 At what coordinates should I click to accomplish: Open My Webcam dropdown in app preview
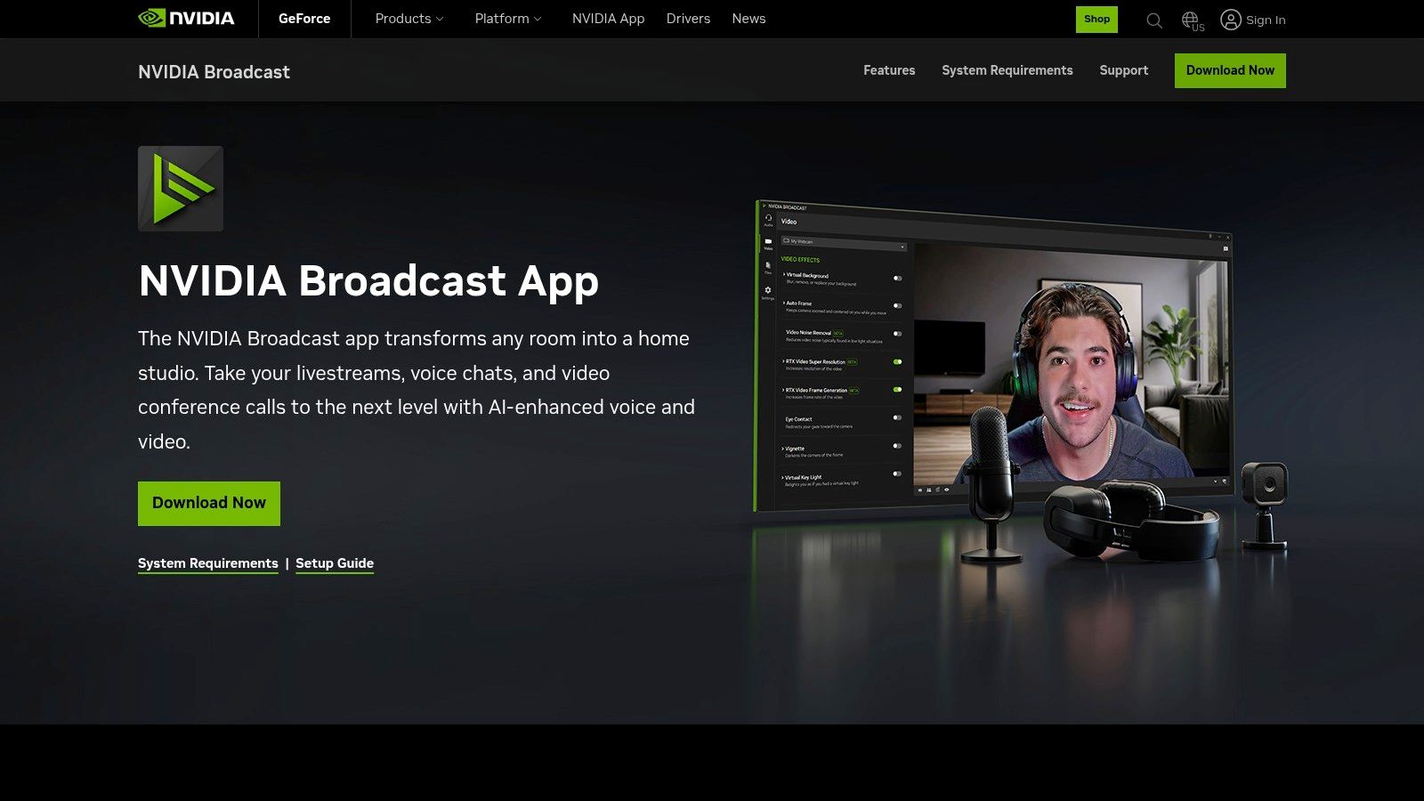coord(843,243)
